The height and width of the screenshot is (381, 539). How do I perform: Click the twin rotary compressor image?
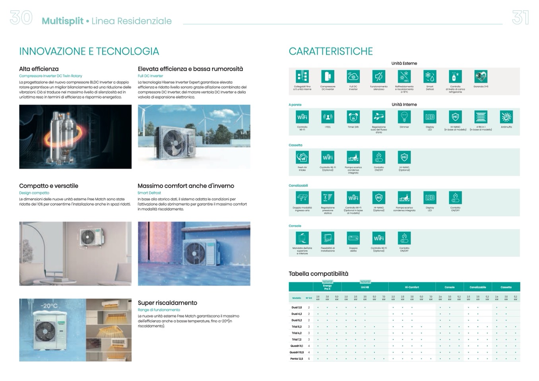(75, 137)
